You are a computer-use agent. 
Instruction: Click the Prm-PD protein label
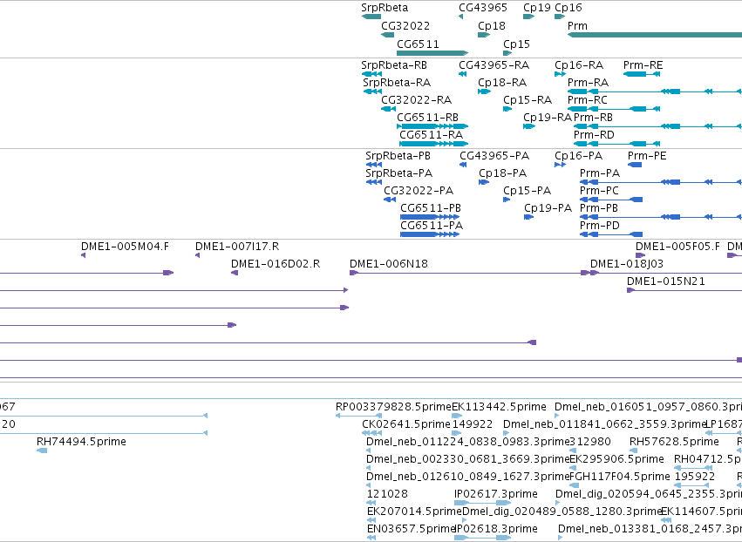(600, 226)
